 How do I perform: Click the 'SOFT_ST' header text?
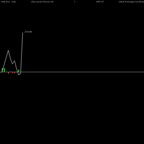pos(100,2)
